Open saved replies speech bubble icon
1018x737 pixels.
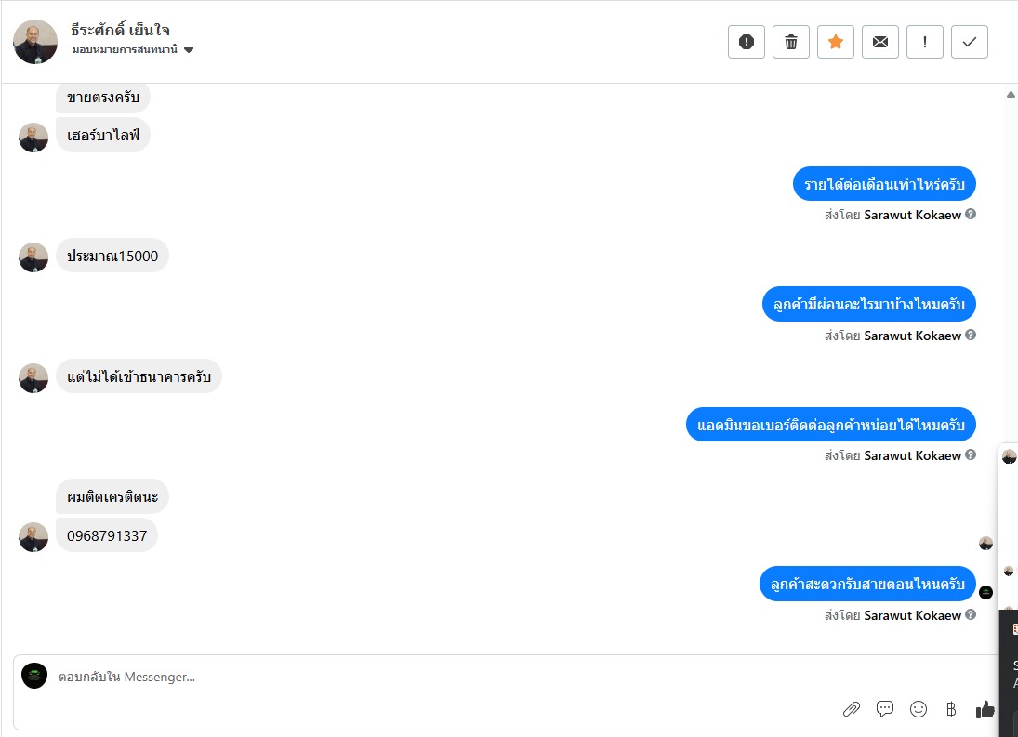pos(885,709)
